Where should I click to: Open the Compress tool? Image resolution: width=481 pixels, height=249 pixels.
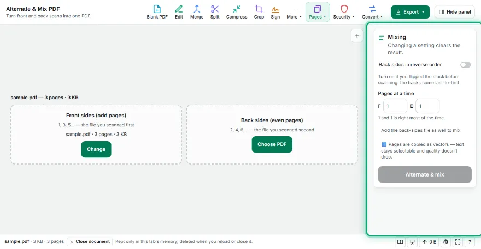(237, 12)
